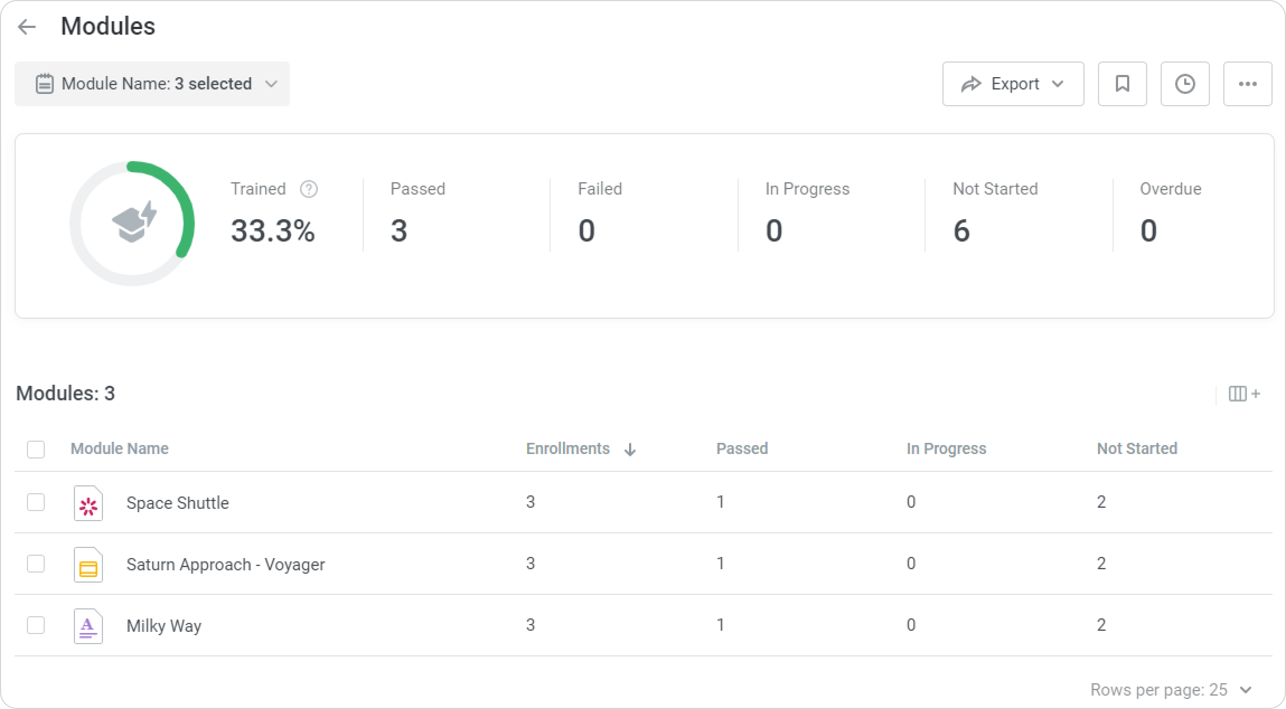
Task: Open the Export dropdown
Action: tap(1013, 84)
